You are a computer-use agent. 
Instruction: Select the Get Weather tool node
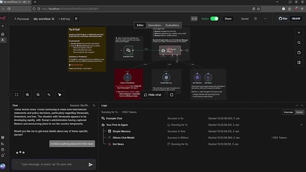coord(197,77)
